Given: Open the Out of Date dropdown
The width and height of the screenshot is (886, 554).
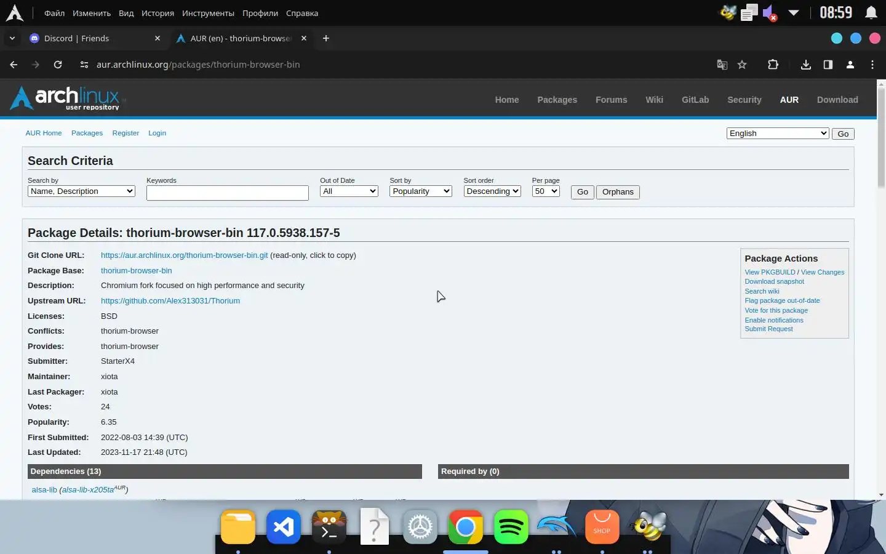Looking at the screenshot, I should (349, 191).
